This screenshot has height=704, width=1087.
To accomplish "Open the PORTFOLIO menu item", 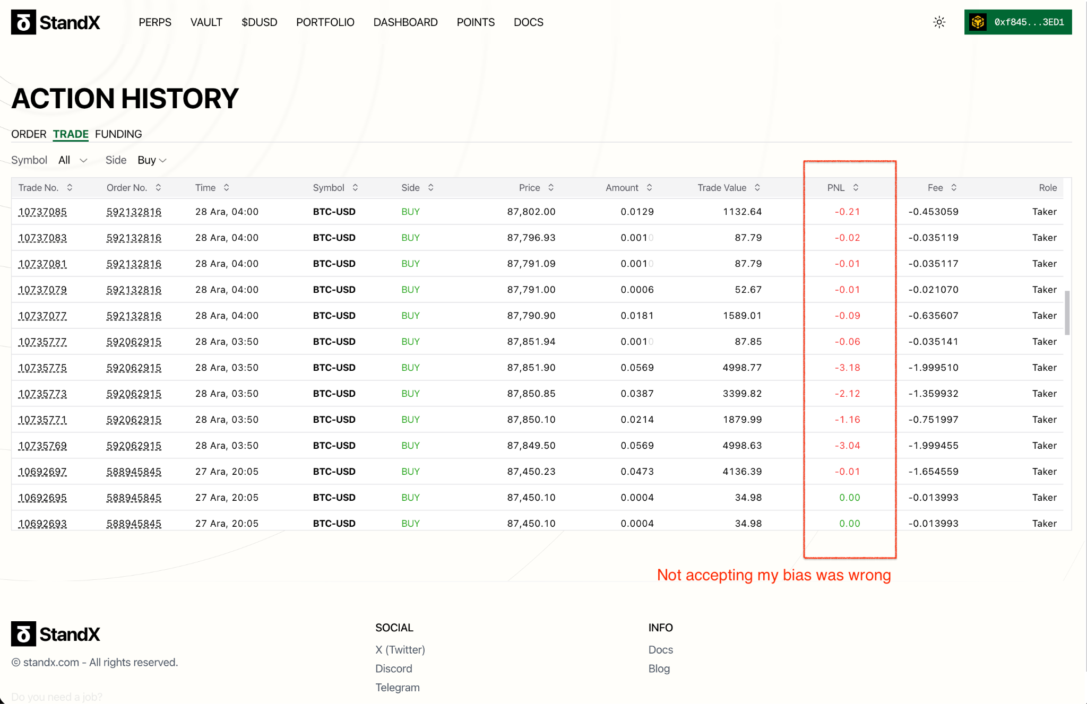I will click(325, 22).
